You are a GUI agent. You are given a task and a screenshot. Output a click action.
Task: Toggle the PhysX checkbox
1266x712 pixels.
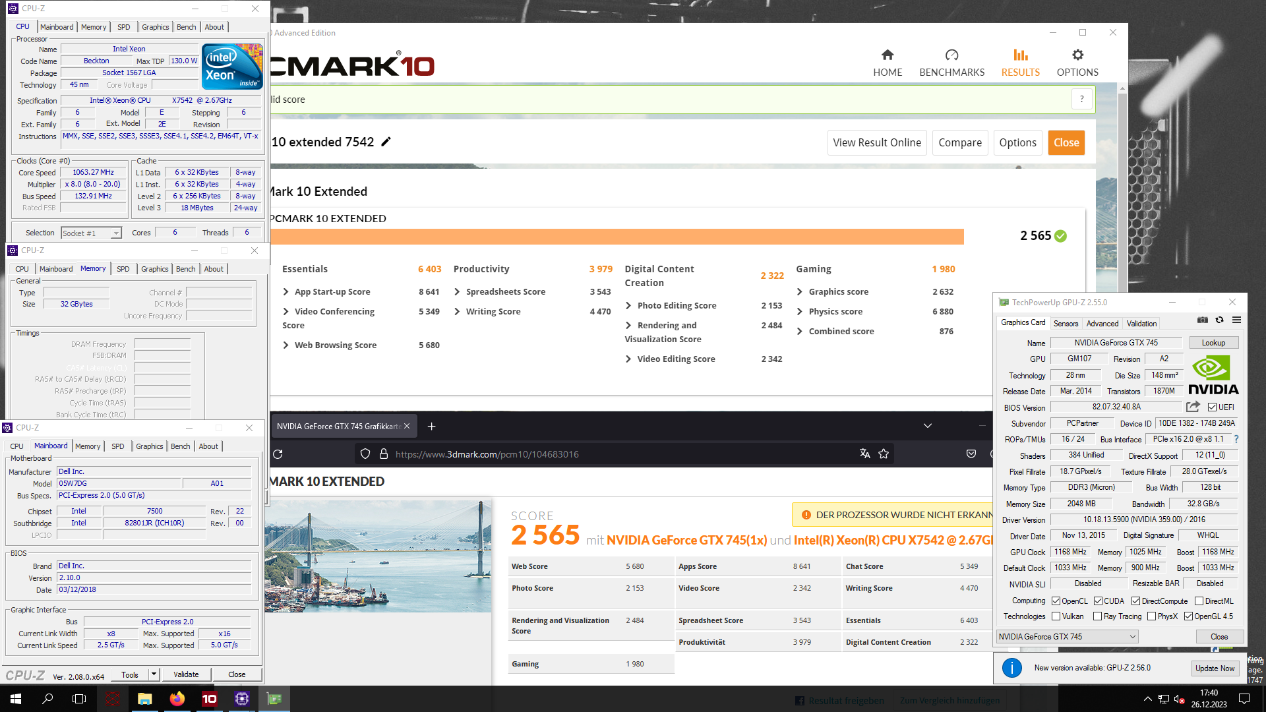point(1151,616)
